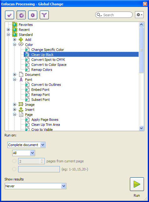Open the Preflight checkmark tab button
149x202 pixels.
pyautogui.click(x=9, y=15)
